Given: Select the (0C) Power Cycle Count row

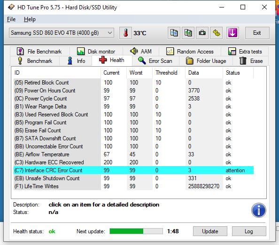Looking at the screenshot, I should click(133, 99).
